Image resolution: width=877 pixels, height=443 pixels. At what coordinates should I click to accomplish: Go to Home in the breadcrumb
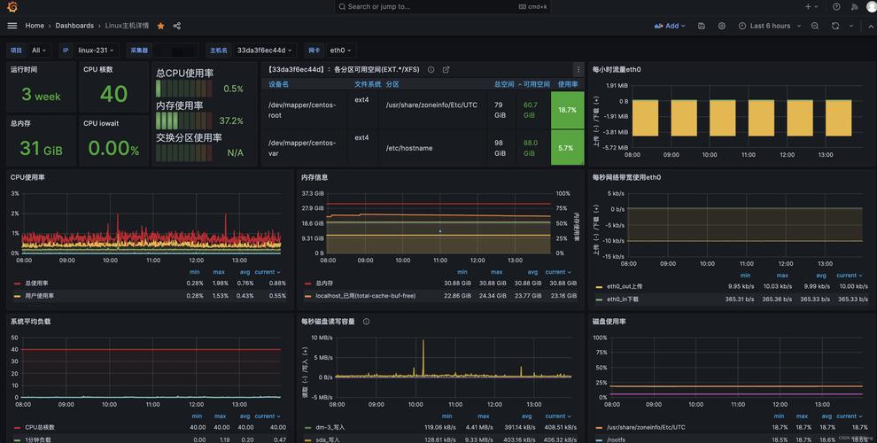tap(35, 26)
